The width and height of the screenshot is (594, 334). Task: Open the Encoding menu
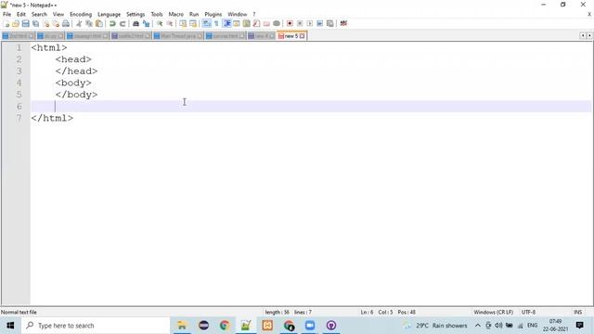click(x=81, y=15)
